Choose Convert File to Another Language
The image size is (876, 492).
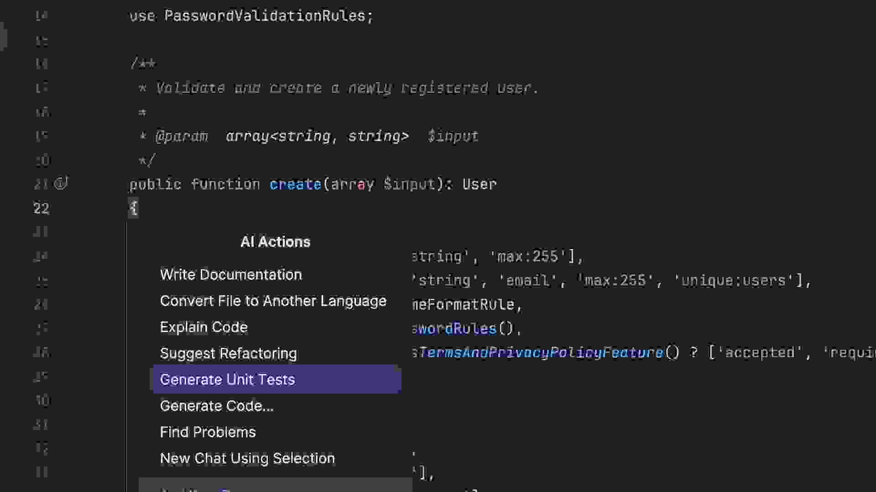click(x=273, y=301)
